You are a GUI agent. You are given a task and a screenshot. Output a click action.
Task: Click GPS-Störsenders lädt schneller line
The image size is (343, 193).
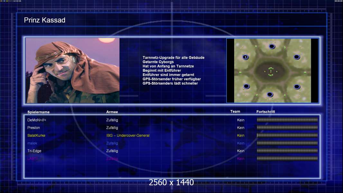(170, 83)
